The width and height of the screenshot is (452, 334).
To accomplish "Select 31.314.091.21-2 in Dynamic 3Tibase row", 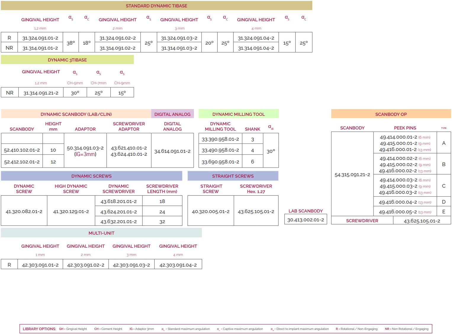I will [x=41, y=93].
